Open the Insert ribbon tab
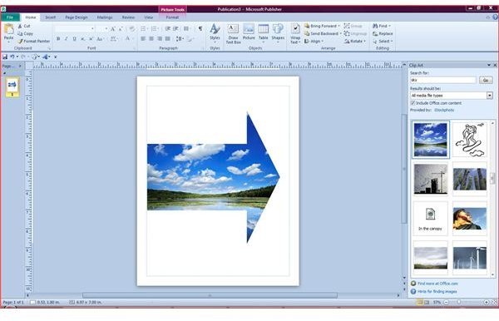499x321 pixels. pos(50,17)
